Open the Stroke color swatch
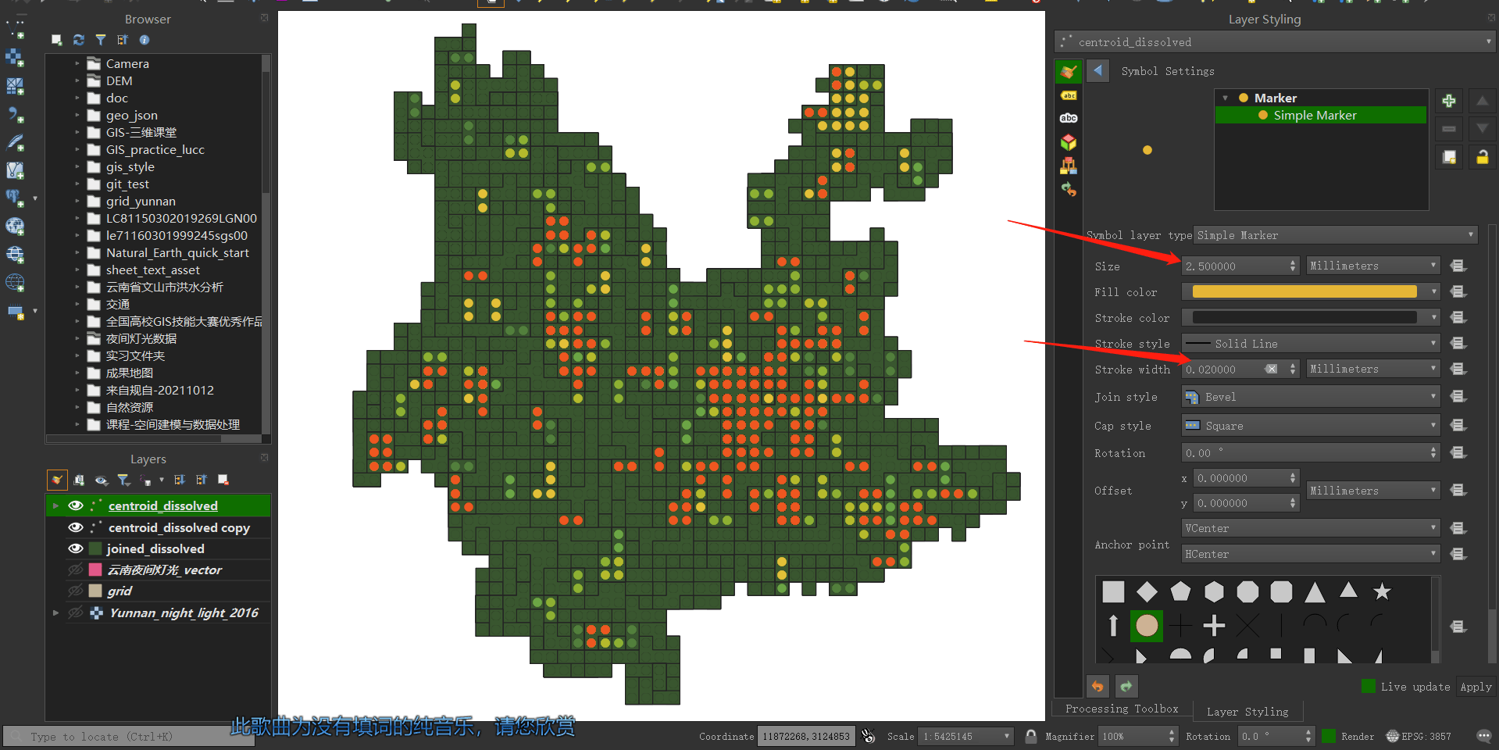The image size is (1499, 750). coord(1304,318)
